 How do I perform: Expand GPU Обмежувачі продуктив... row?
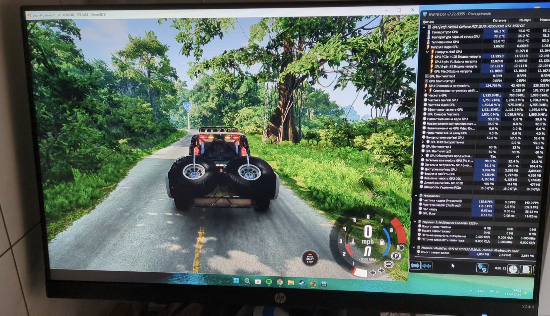click(422, 156)
